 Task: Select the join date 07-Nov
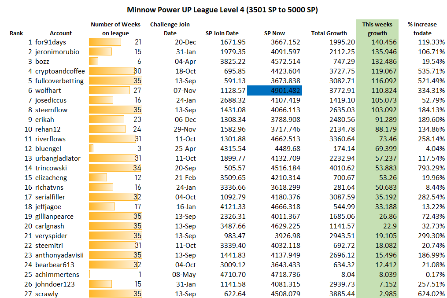[x=185, y=91]
